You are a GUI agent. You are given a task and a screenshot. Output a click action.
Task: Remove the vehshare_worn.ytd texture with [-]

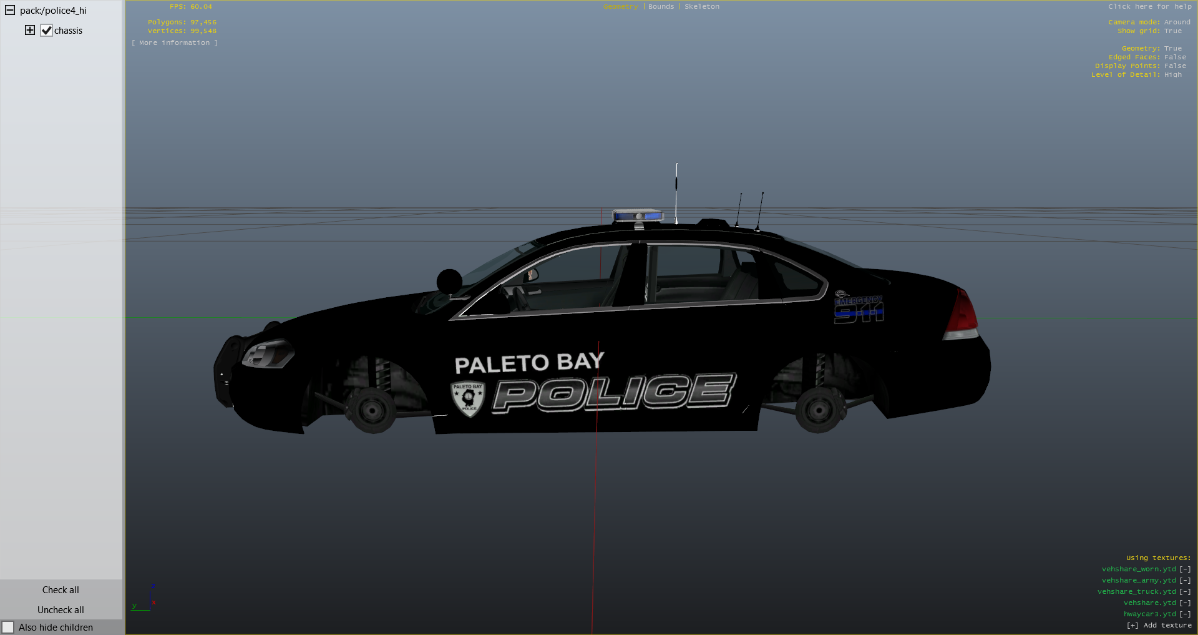tap(1185, 569)
